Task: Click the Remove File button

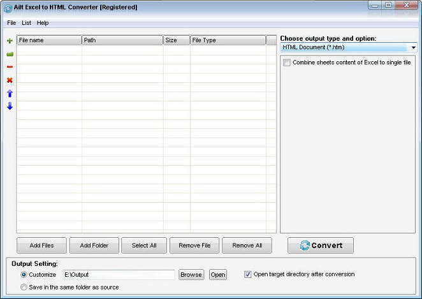Action: click(194, 245)
